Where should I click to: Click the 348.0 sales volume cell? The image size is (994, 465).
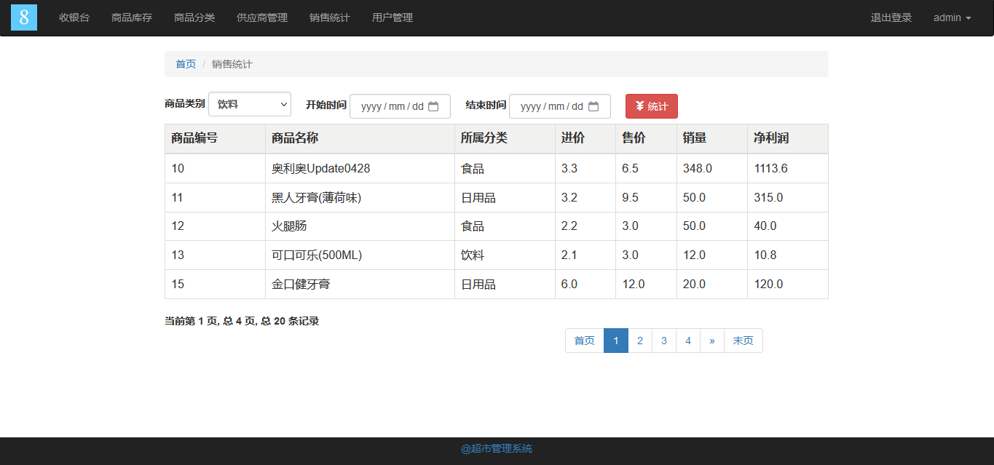click(x=712, y=168)
